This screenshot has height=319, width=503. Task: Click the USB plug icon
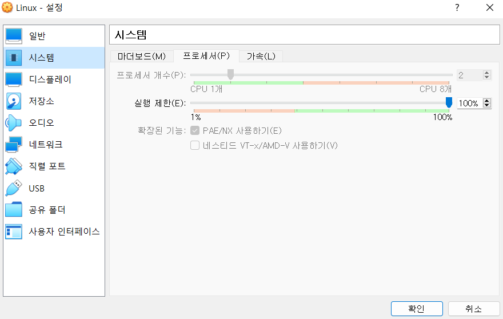(x=14, y=188)
